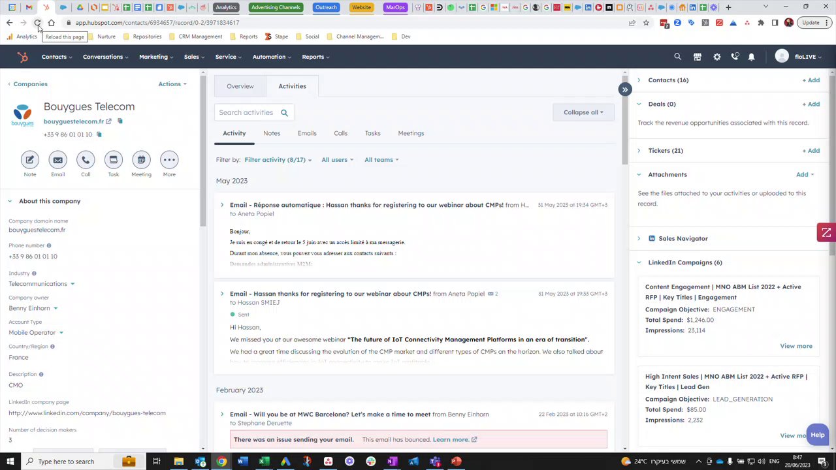Open the HubSpot marketplace icon
Viewport: 836px width, 470px height.
[x=697, y=57]
